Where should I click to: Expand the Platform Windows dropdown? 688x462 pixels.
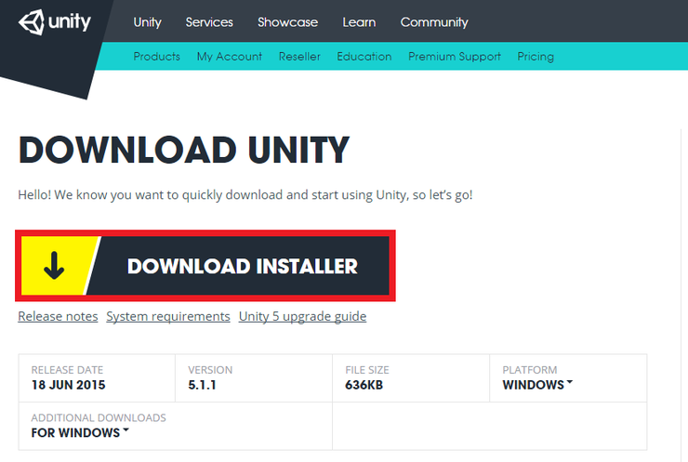point(537,385)
